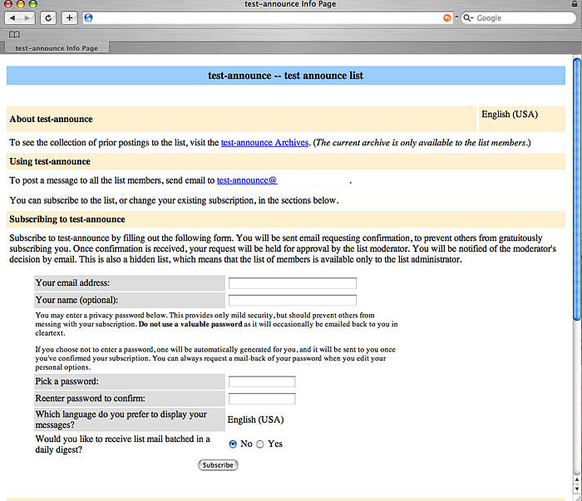Click the lock icon in the title bar
582x501 pixels.
pos(575,4)
